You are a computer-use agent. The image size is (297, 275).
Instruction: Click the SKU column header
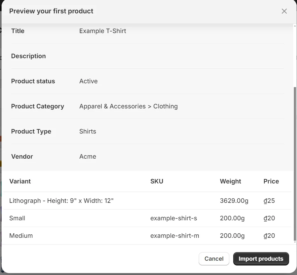tap(157, 181)
